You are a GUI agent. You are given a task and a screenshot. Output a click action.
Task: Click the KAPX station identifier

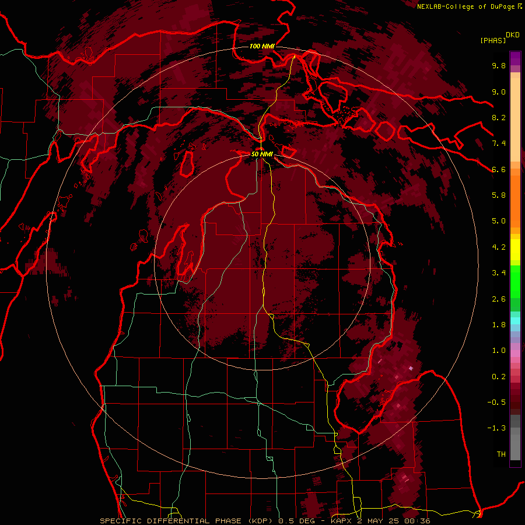click(341, 521)
